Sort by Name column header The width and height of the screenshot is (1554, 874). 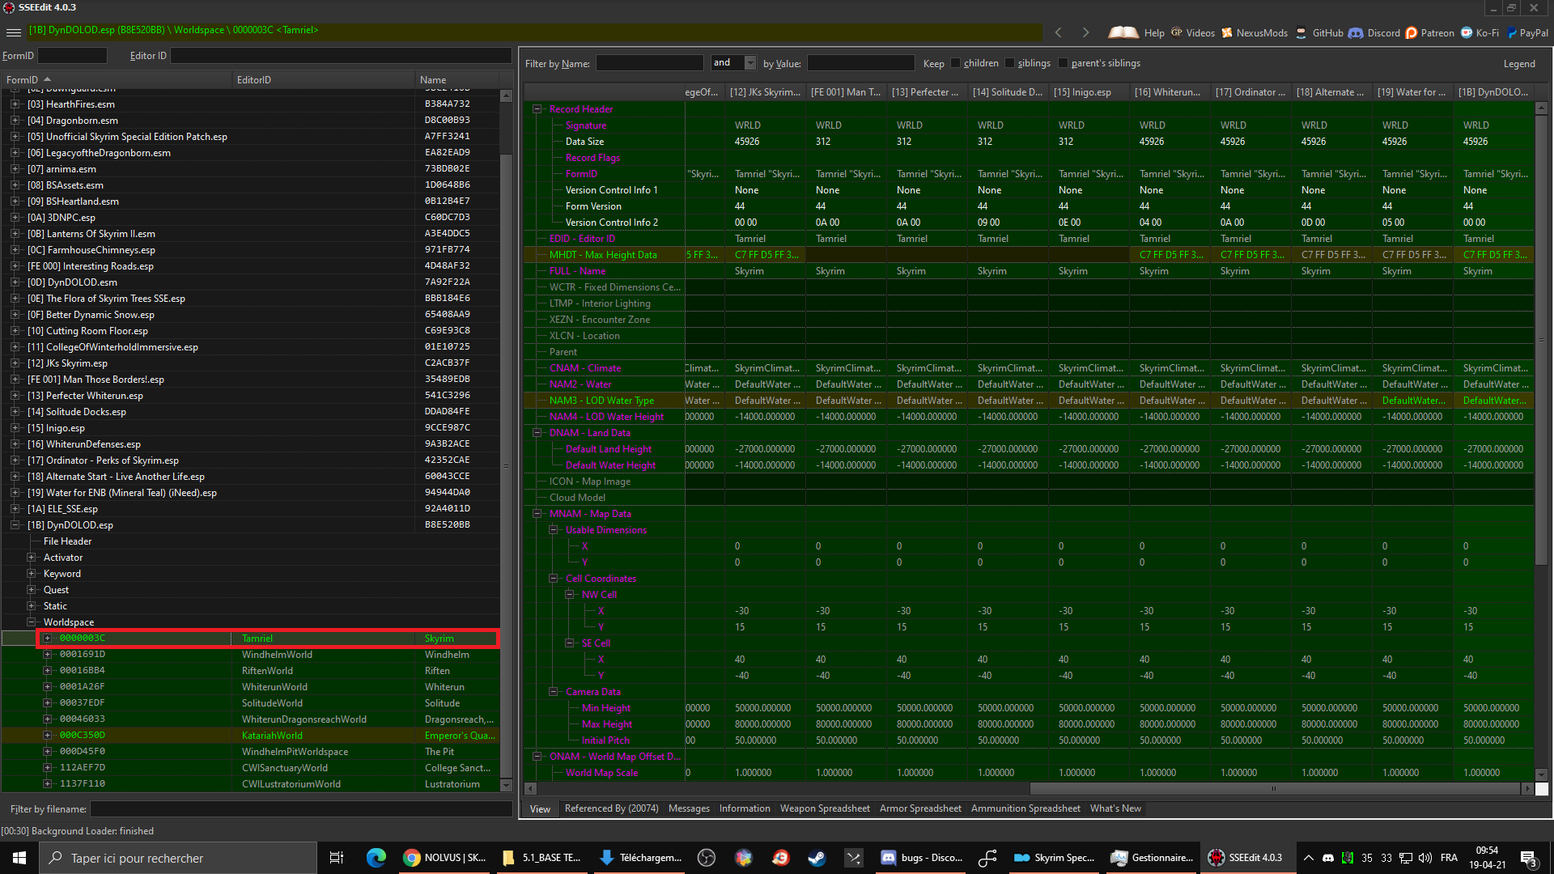(457, 80)
